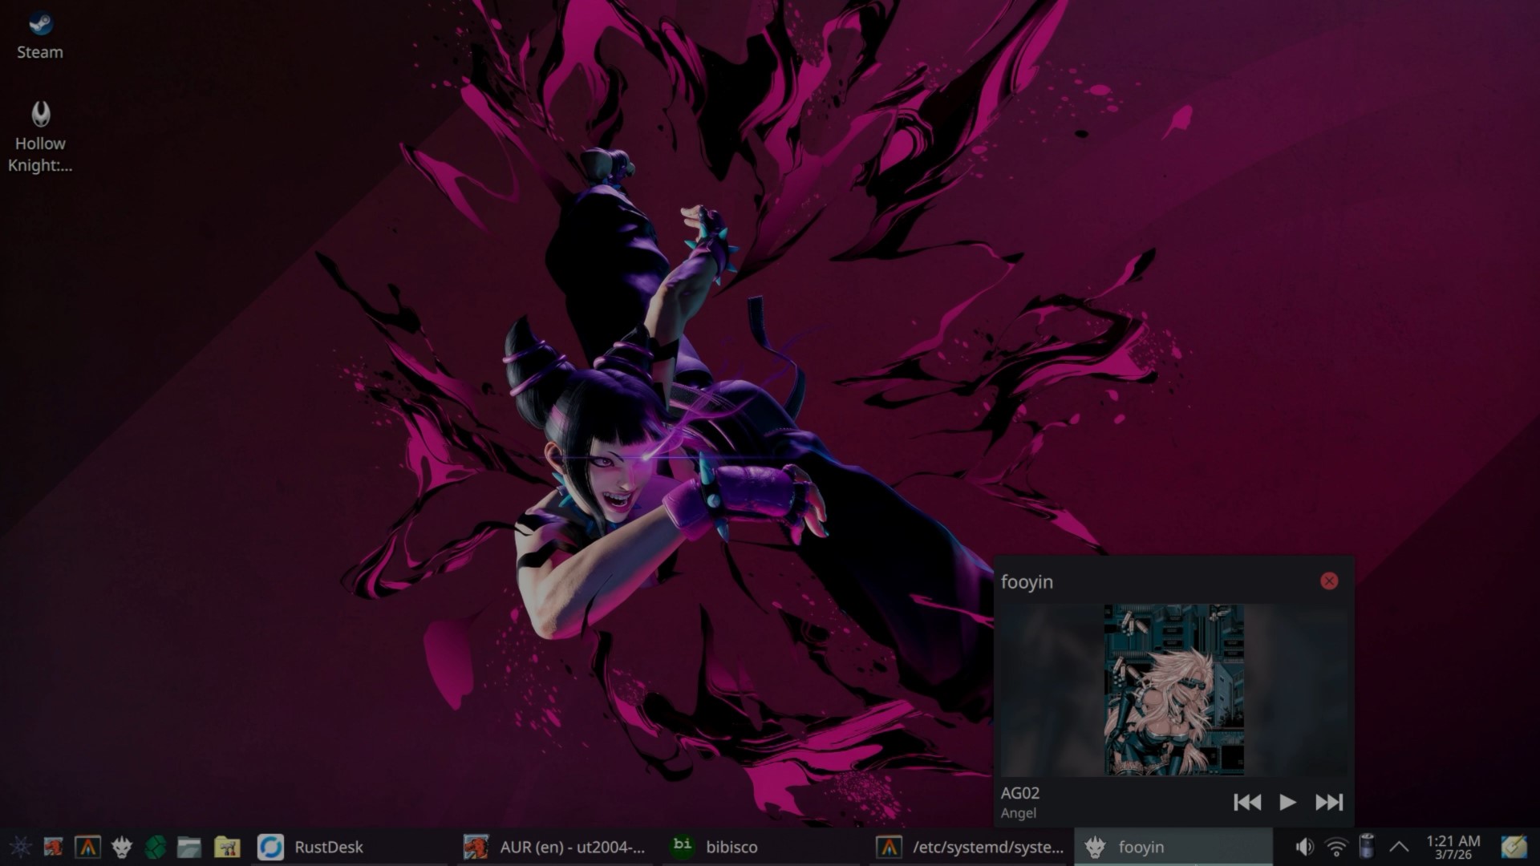The height and width of the screenshot is (866, 1540).
Task: Open the battery status tray icon
Action: pos(1368,847)
